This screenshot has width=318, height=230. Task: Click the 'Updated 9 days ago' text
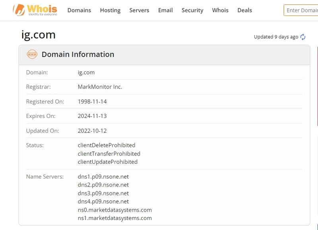[276, 37]
